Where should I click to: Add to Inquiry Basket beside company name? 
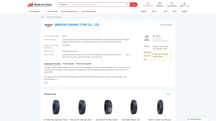[x=166, y=25]
